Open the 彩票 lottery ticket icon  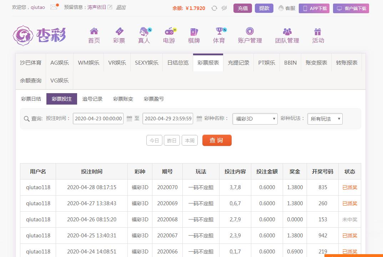pos(119,31)
